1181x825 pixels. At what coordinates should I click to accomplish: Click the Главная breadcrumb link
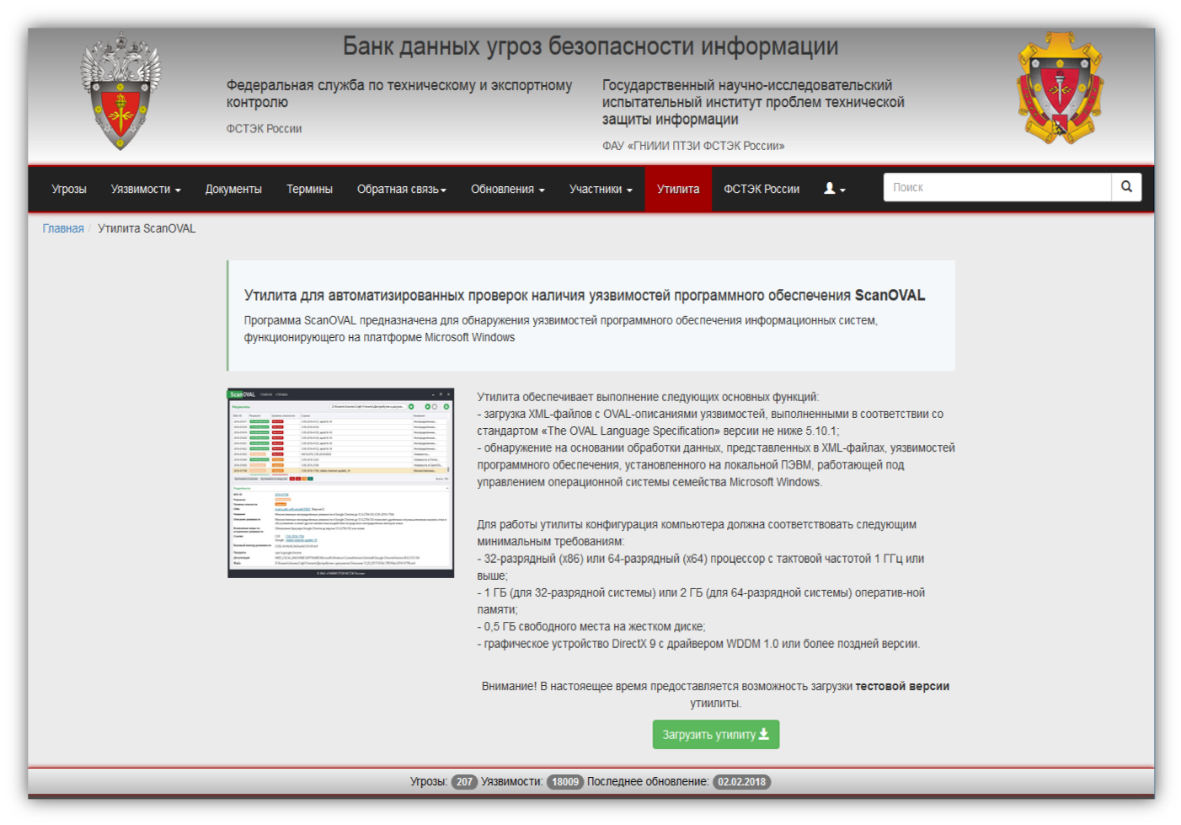63,228
